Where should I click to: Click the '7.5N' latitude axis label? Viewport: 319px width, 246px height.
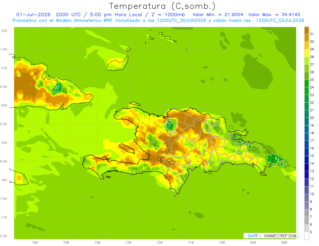pyautogui.click(x=4, y=198)
